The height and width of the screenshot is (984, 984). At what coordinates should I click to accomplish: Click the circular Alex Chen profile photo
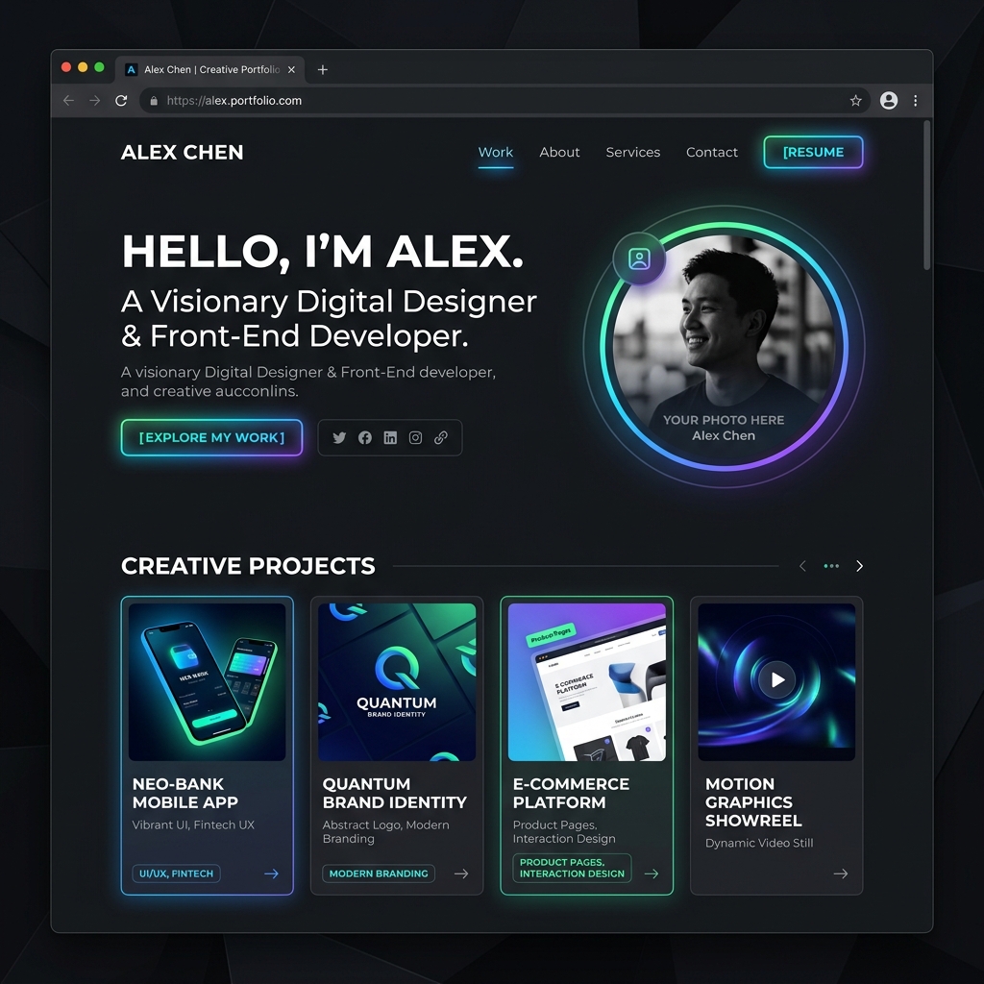(725, 346)
